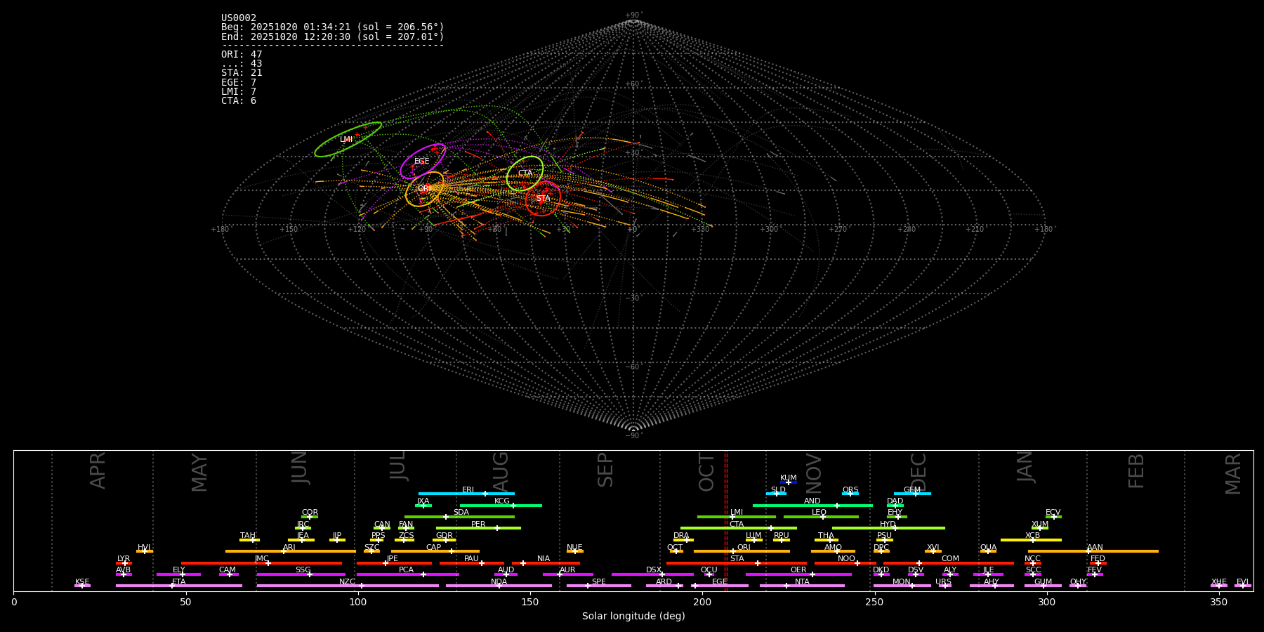Select the Beg: 20251020 01:34:21 line
1264x632 pixels.
[333, 27]
